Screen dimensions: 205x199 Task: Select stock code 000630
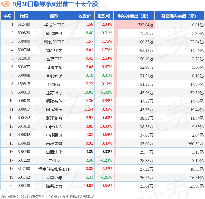24,101
